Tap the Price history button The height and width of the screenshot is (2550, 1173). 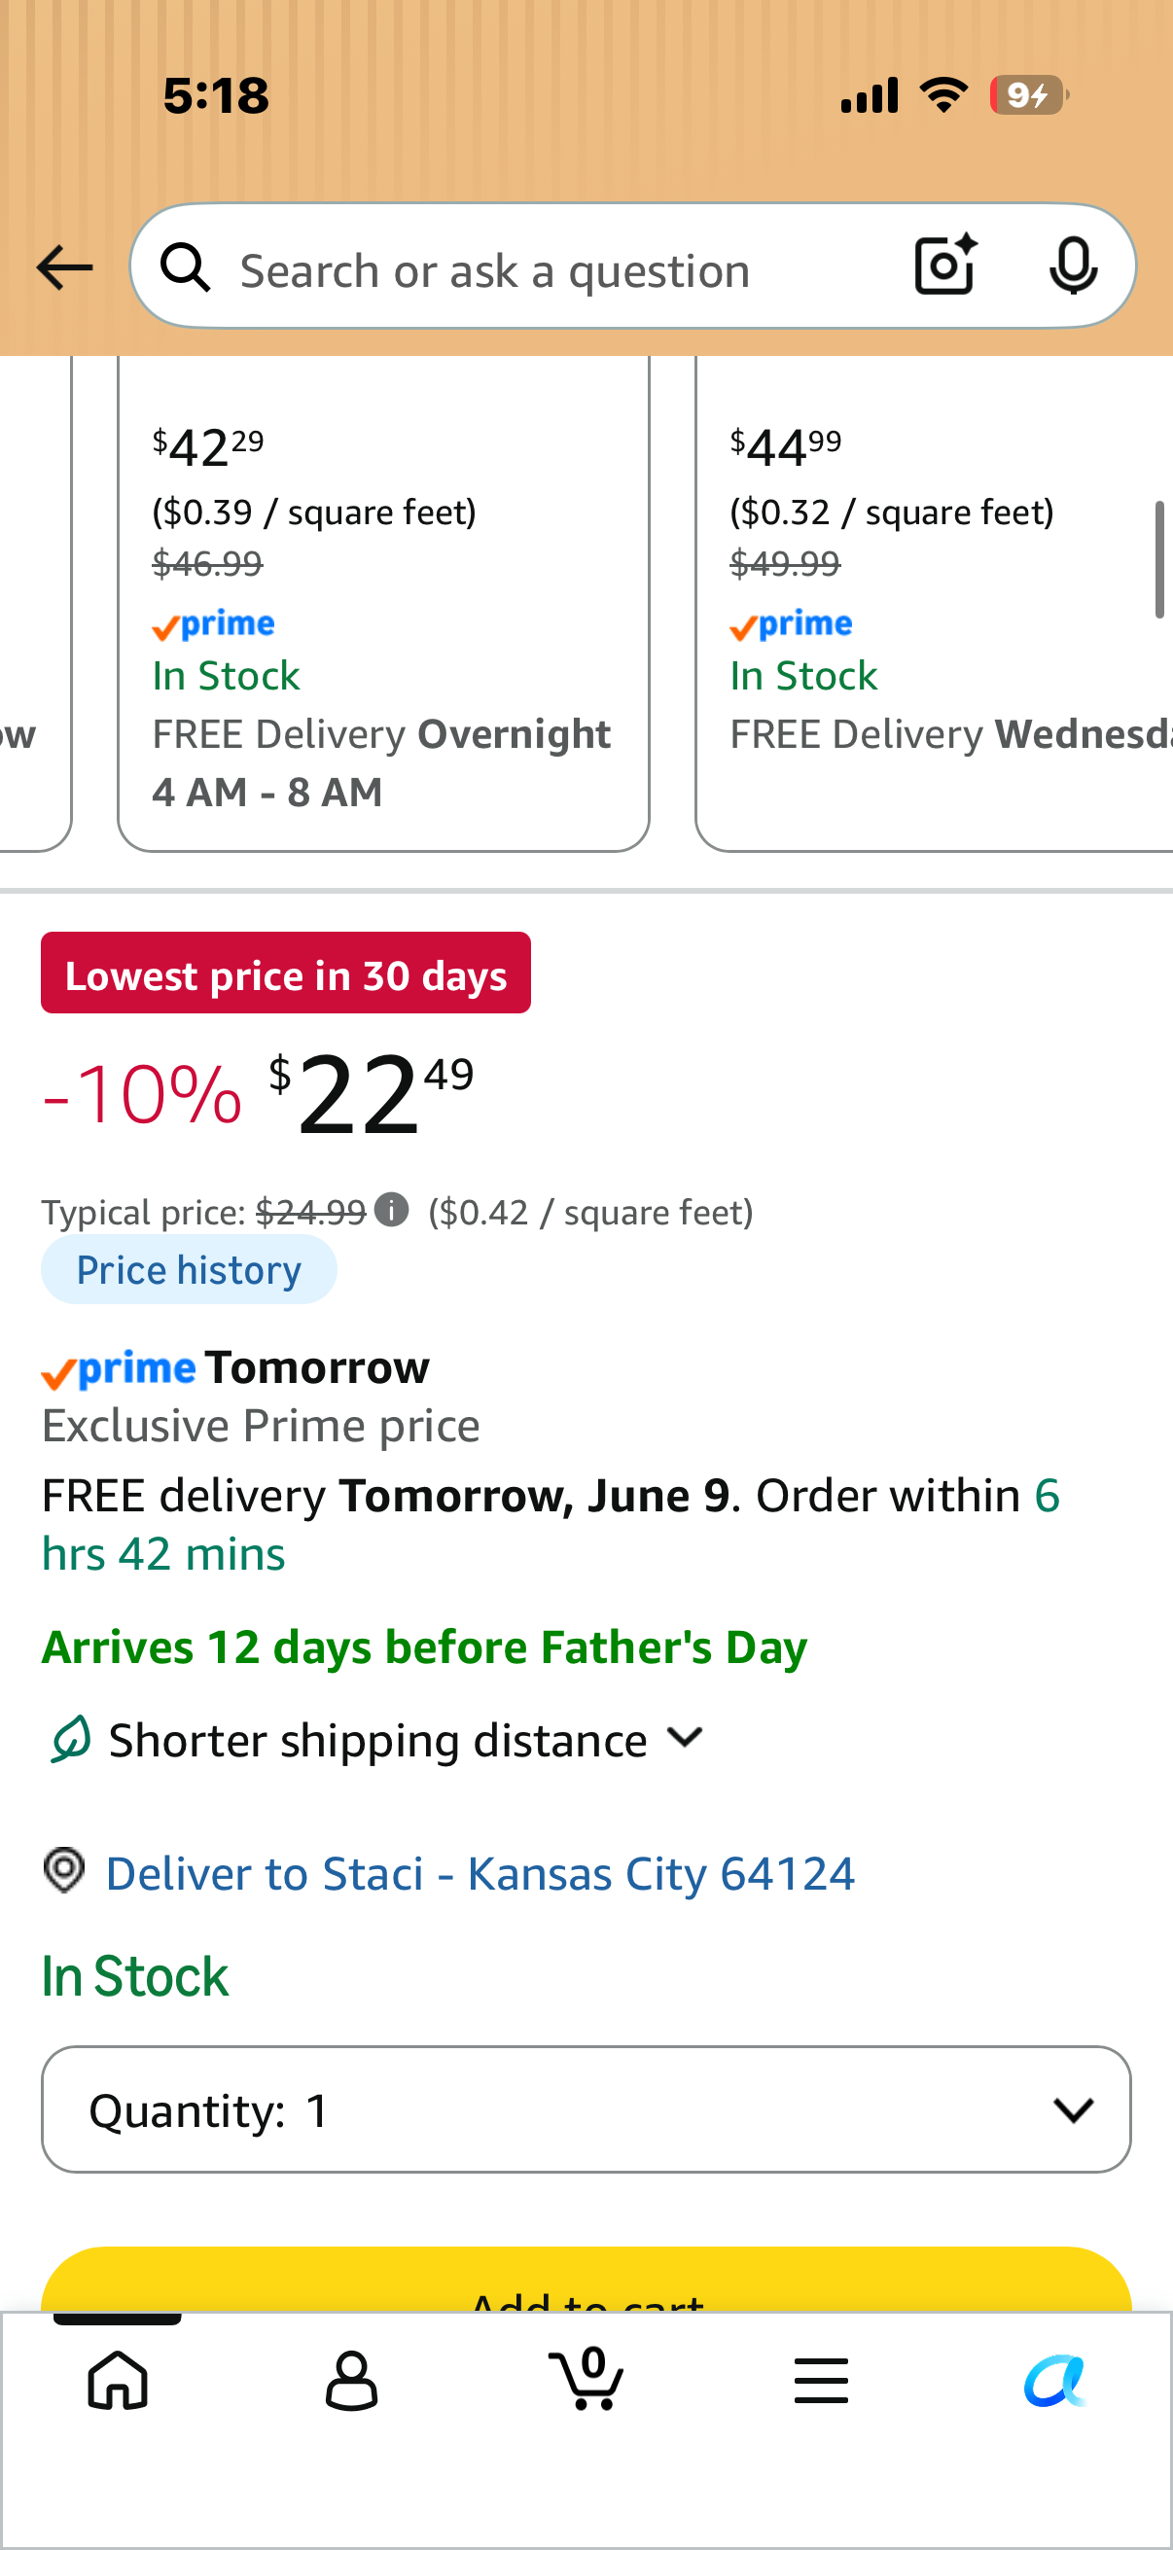pos(189,1270)
